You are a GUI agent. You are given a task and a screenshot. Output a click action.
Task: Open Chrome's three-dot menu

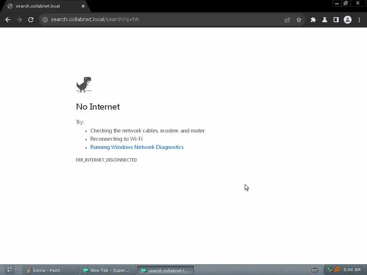click(359, 20)
